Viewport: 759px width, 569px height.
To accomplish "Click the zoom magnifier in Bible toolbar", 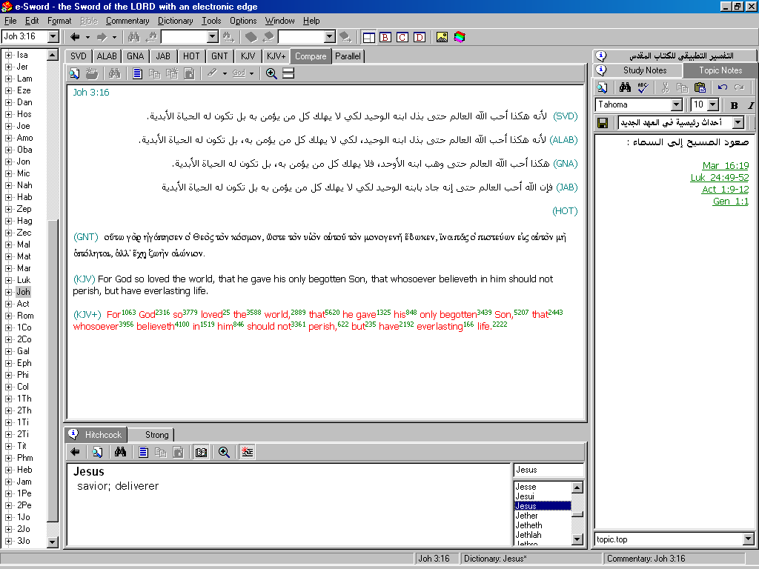I will (x=271, y=73).
